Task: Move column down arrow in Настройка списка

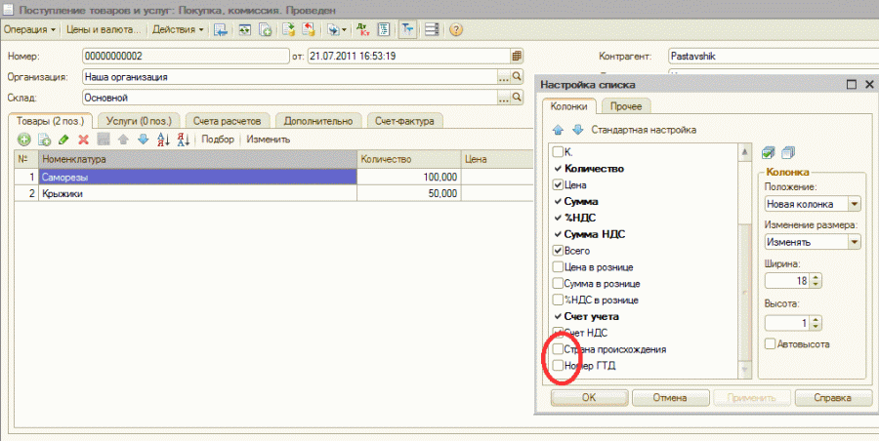Action: tap(577, 130)
